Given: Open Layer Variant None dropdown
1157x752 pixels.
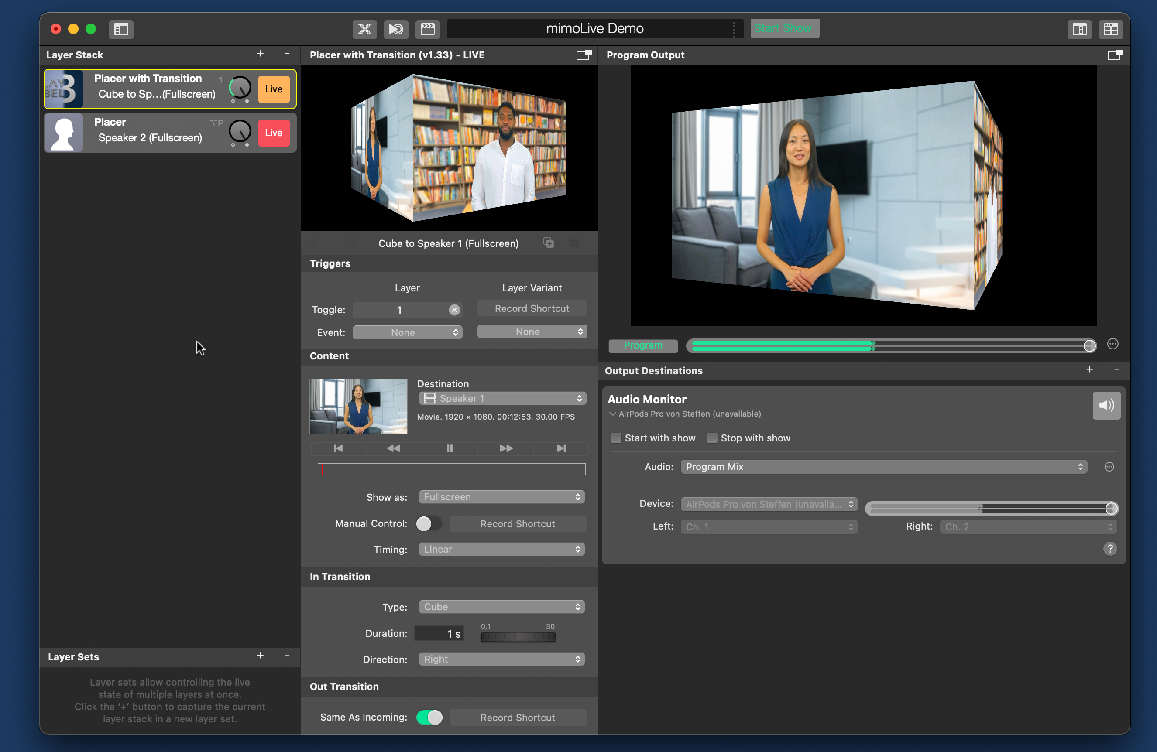Looking at the screenshot, I should coord(532,332).
